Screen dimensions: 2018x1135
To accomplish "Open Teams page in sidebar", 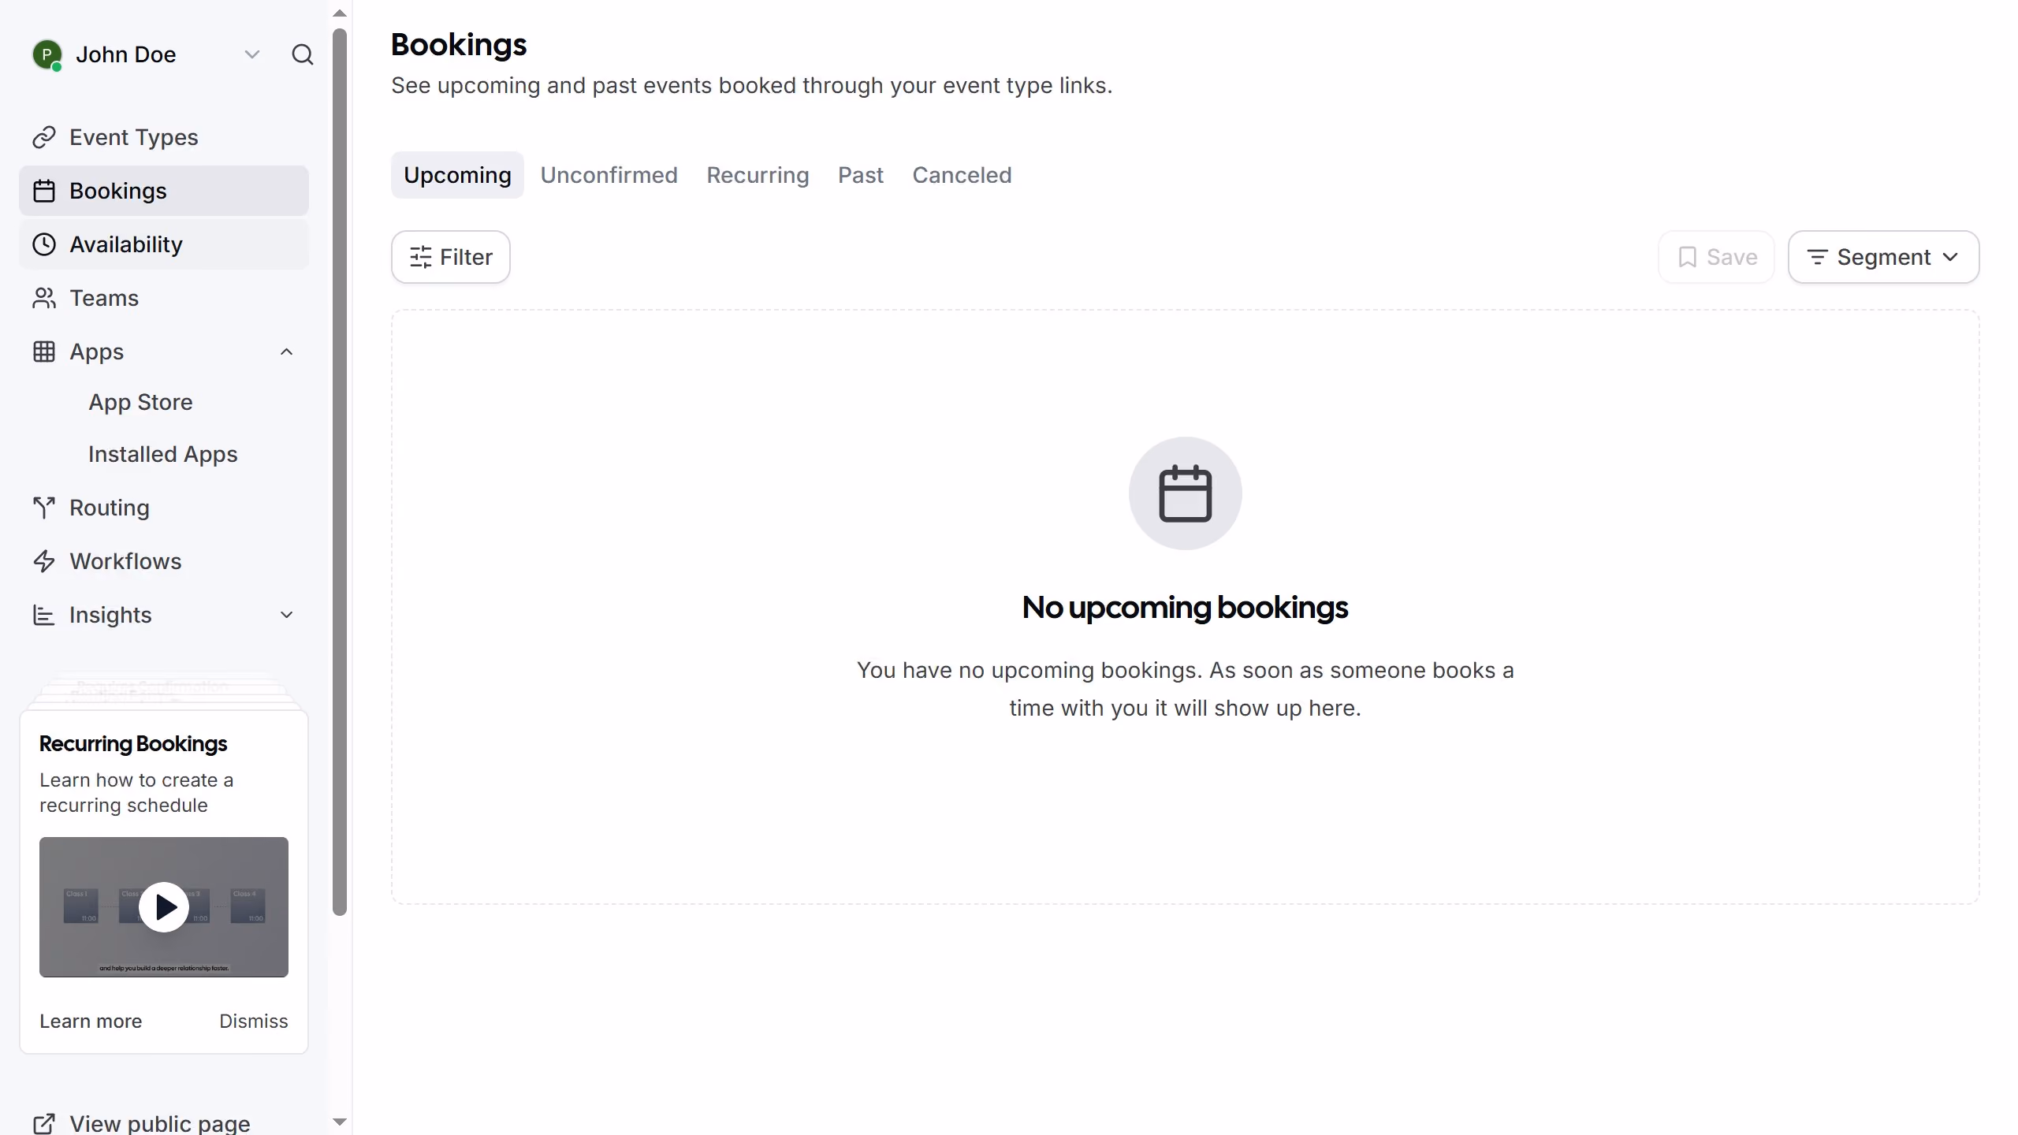I will point(164,298).
